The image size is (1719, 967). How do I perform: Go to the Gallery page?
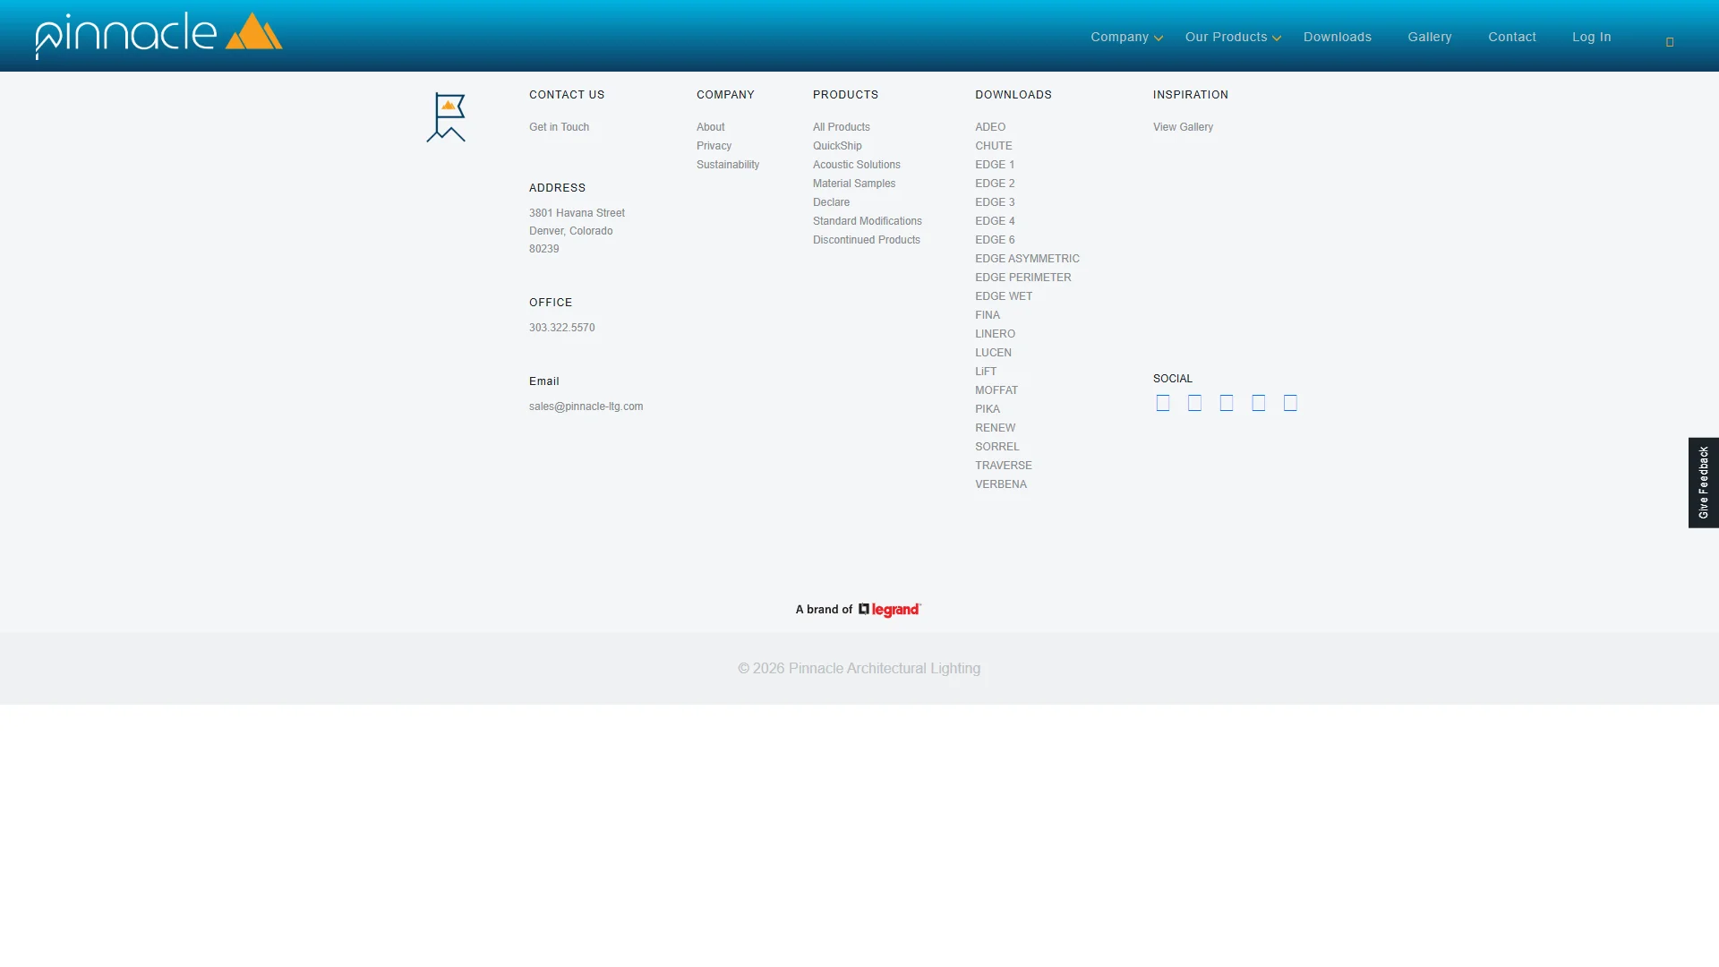click(x=1429, y=37)
